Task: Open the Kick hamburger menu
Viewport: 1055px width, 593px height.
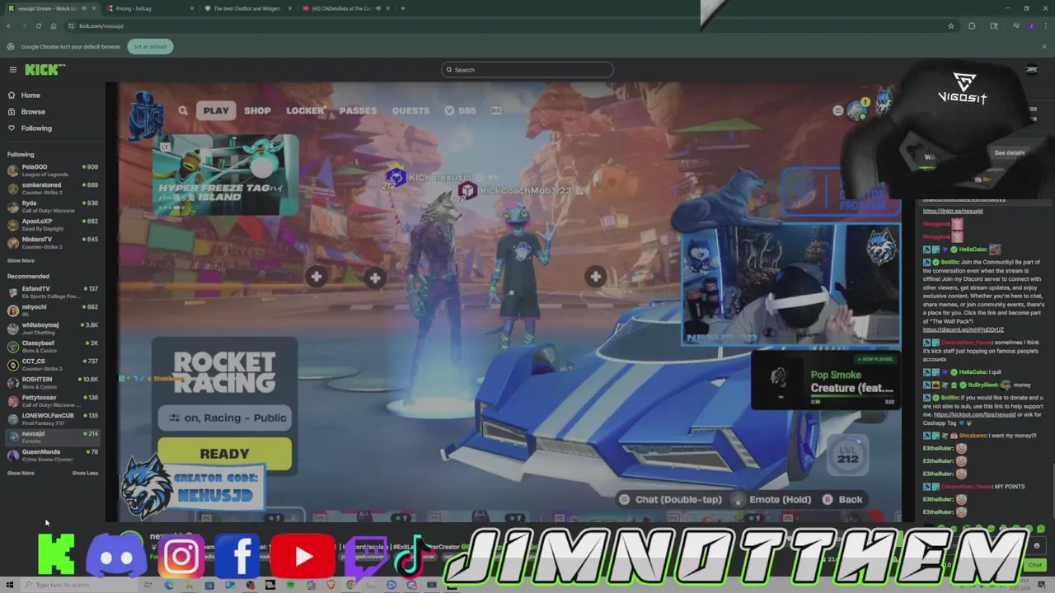Action: [12, 70]
